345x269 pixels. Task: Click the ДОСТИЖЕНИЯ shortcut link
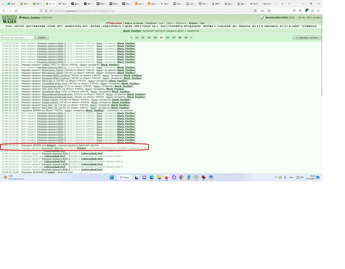[x=36, y=26]
